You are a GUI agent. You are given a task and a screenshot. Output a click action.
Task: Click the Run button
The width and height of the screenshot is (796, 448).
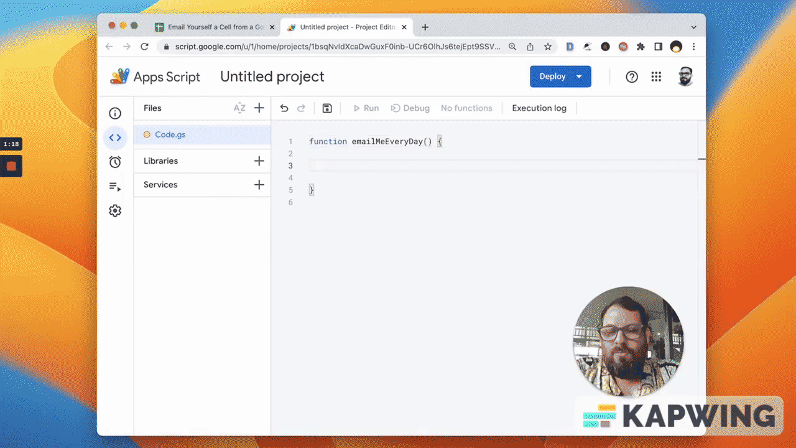point(366,108)
